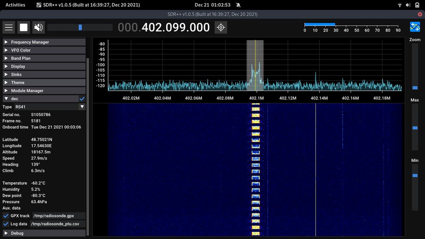Expand Display section

44,67
